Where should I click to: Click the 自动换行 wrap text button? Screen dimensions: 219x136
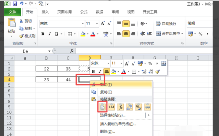pos(166,24)
